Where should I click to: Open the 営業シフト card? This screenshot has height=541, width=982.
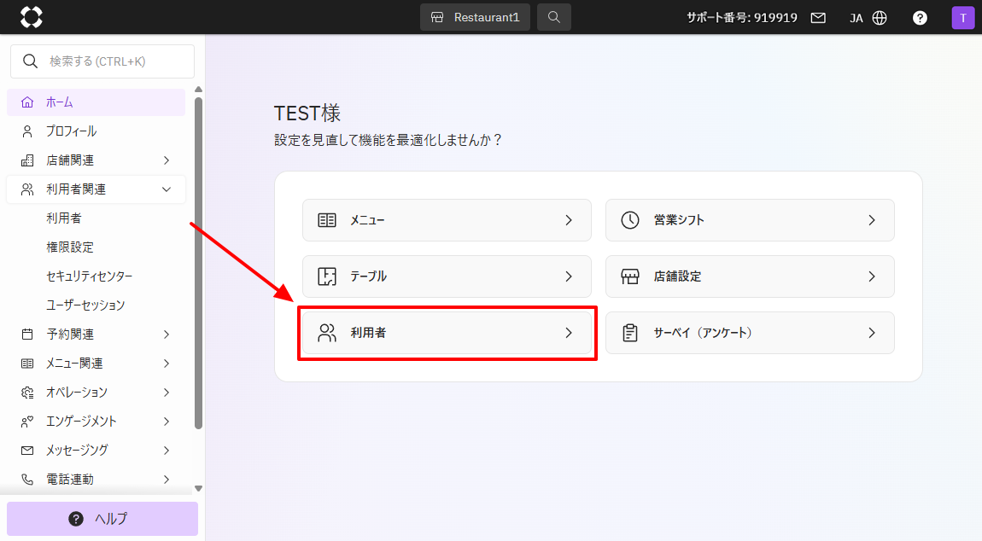pos(750,220)
